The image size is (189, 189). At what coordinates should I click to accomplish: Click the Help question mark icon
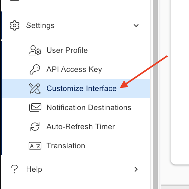(x=14, y=169)
